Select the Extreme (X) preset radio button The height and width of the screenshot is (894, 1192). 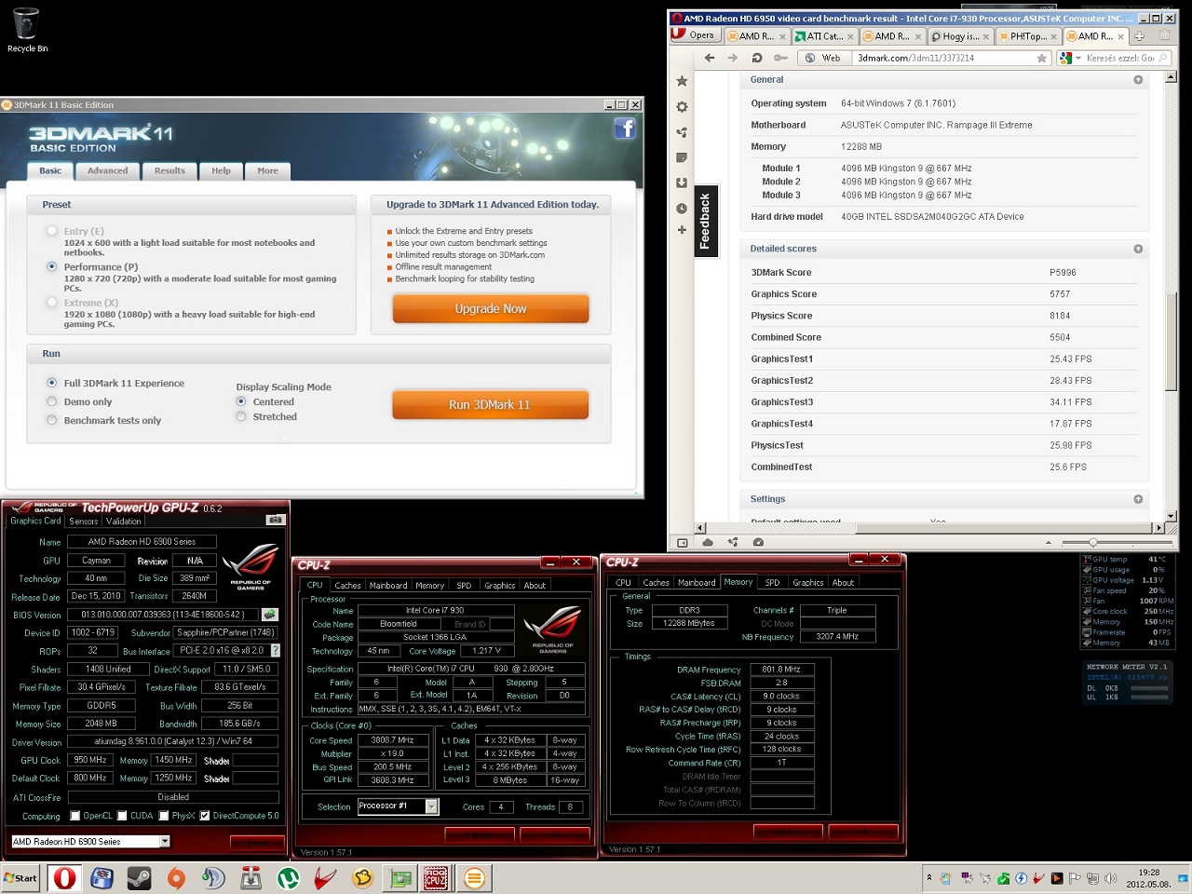coord(52,303)
